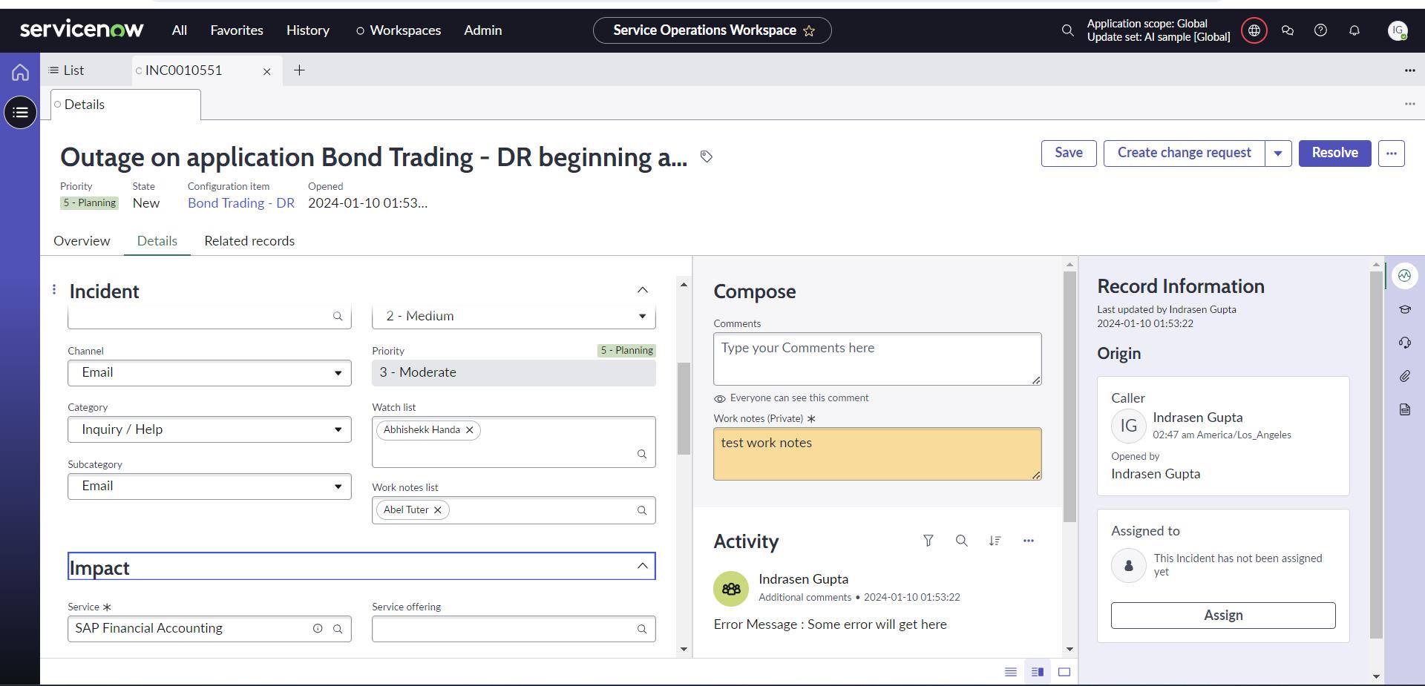Look up Watch list users
The height and width of the screenshot is (686, 1425).
[642, 454]
